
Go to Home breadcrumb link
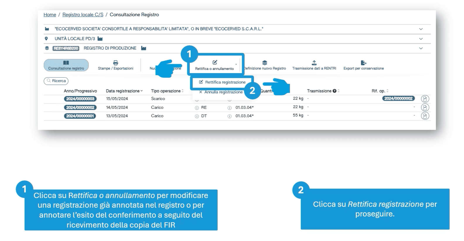[50, 15]
